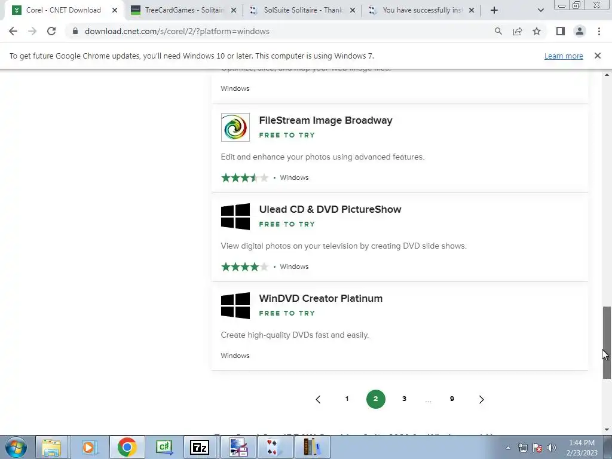Viewport: 612px width, 459px height.
Task: Bookmark this page with the star
Action: 537,31
